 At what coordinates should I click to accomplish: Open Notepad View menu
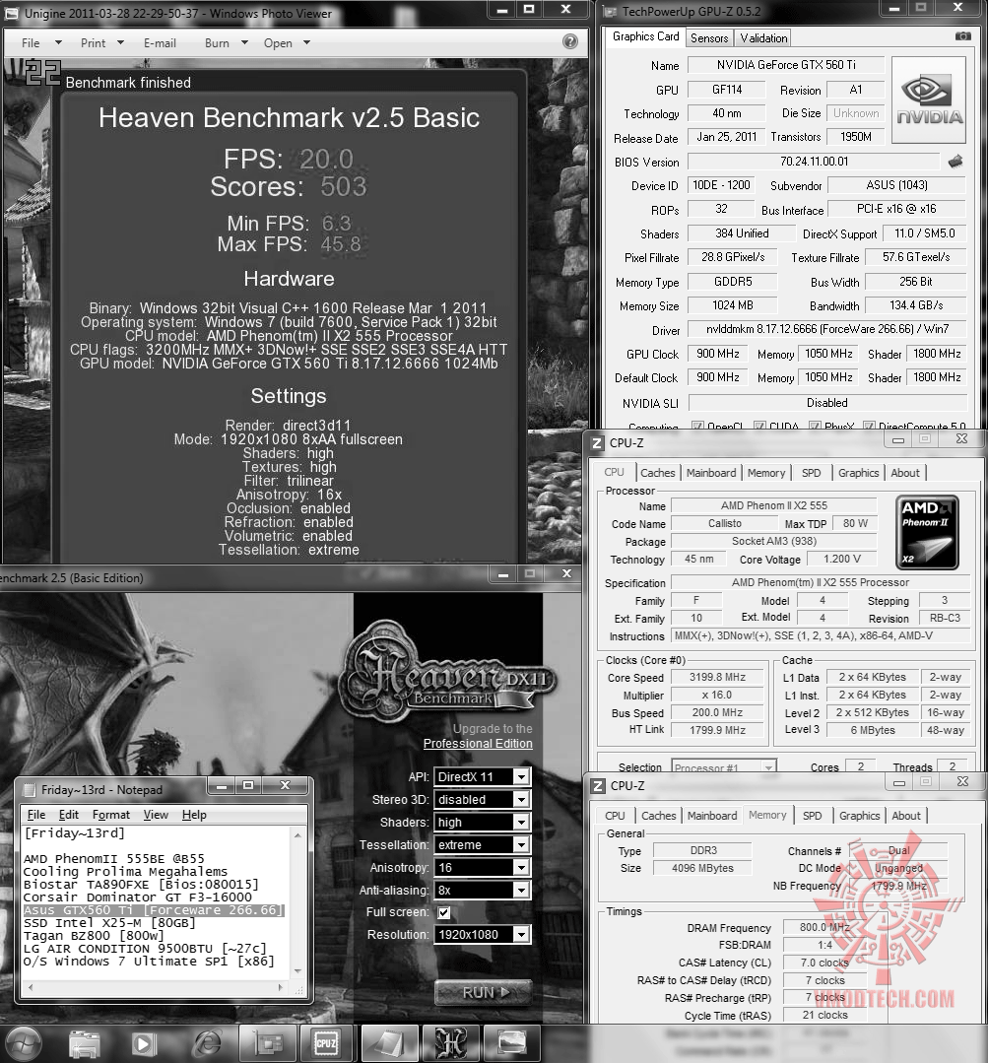coord(156,814)
